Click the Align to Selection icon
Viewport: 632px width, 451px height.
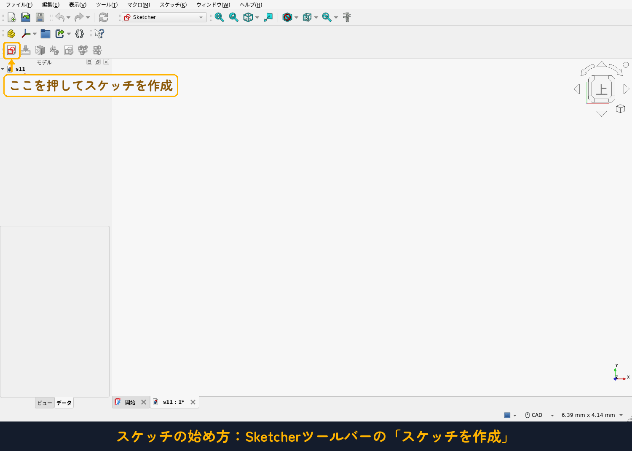tap(268, 17)
